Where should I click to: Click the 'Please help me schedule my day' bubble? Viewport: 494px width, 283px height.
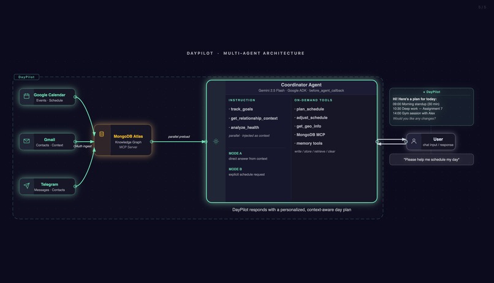click(431, 160)
